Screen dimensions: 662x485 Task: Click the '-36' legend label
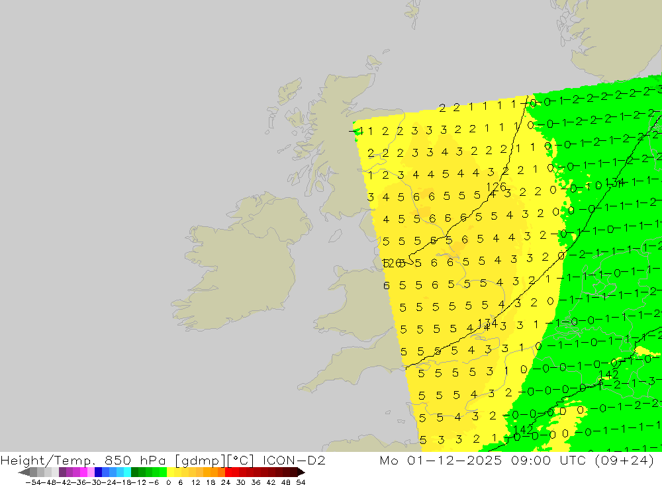pos(79,482)
